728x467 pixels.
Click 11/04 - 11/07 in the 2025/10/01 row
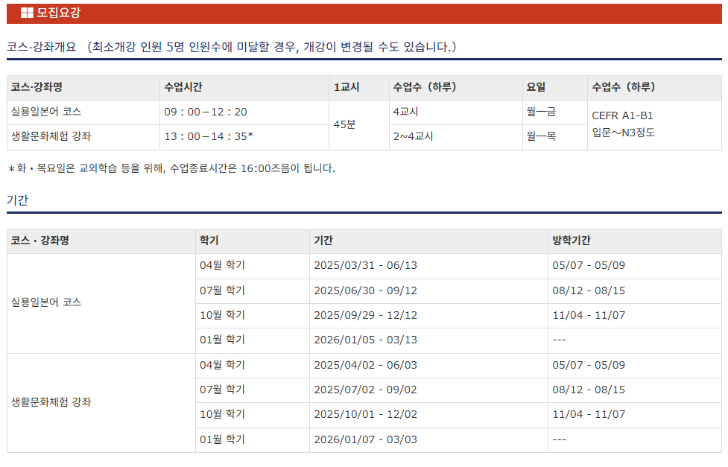(x=589, y=415)
